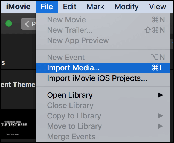The image size is (174, 143).
Task: Open the iMovie application menu
Action: 18,6
